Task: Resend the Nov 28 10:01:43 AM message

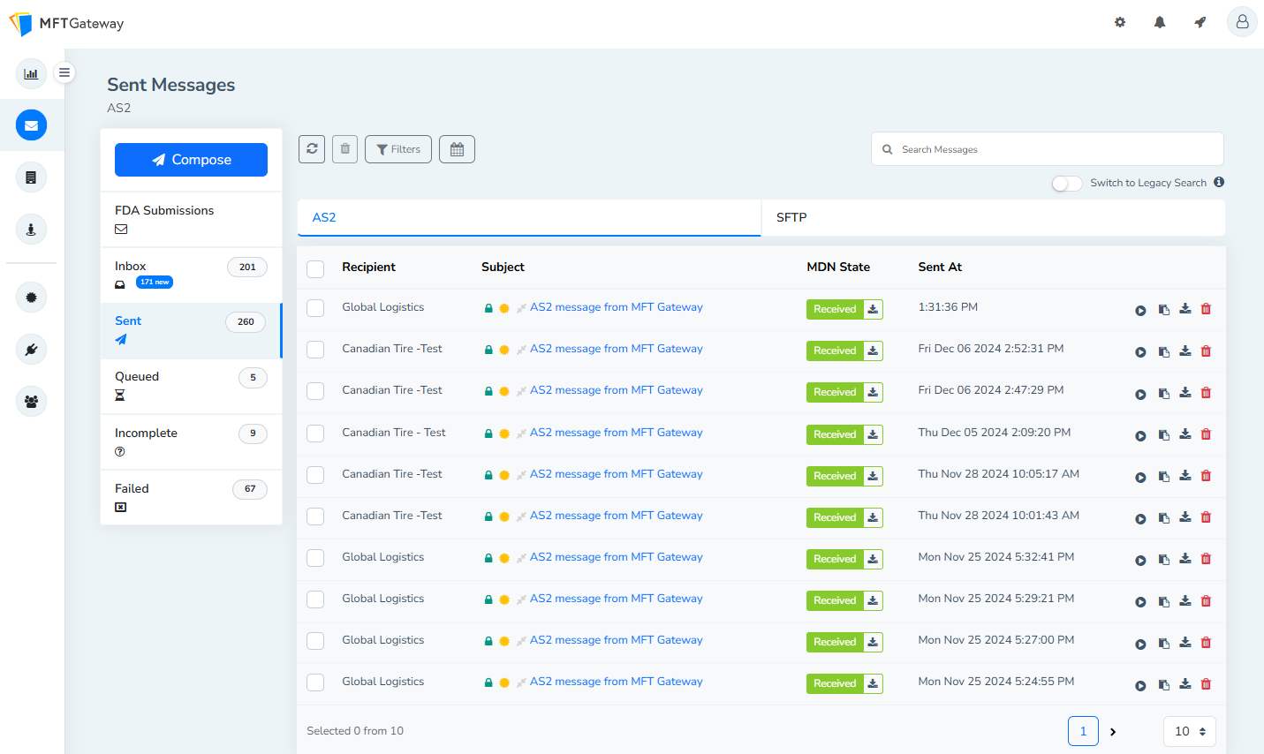Action: point(1140,518)
